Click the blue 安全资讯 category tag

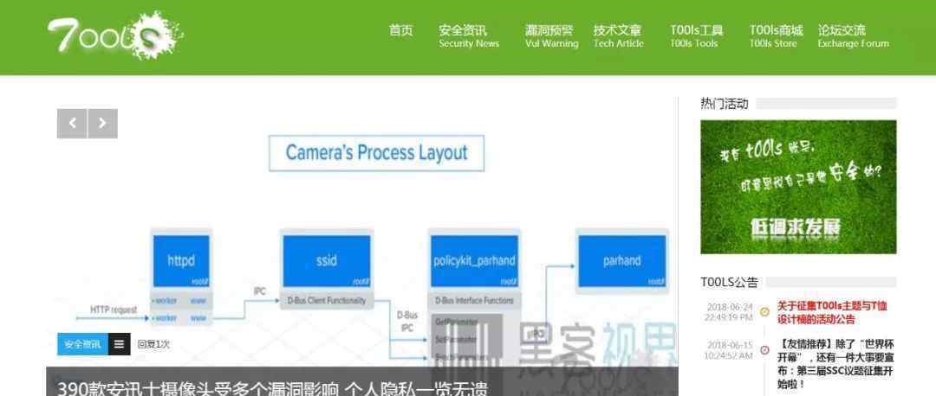(83, 343)
